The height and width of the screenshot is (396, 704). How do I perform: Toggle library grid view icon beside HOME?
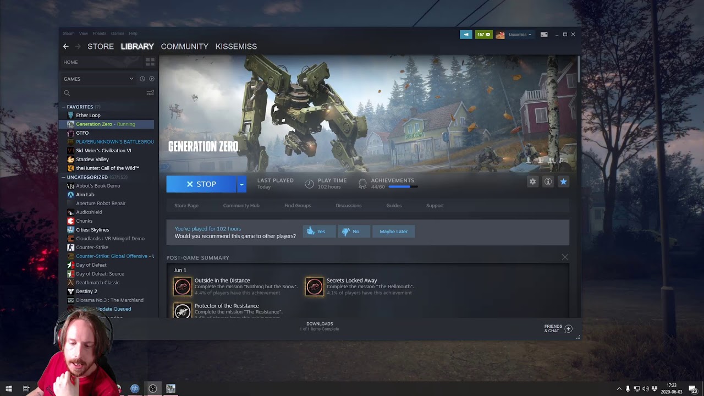click(150, 62)
